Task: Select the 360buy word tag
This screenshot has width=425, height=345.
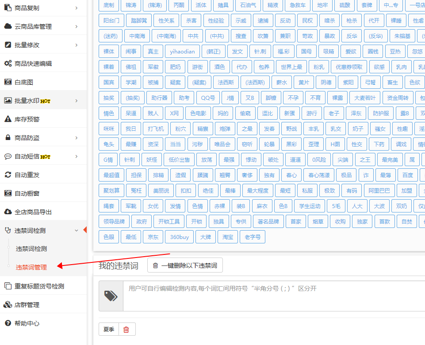Action: (x=180, y=237)
